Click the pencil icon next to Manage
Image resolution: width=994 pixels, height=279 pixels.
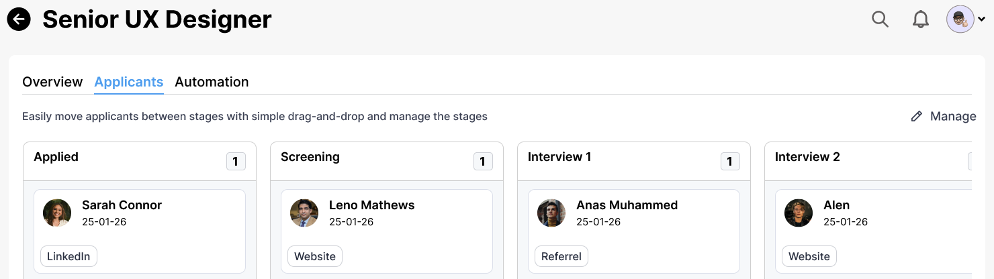(x=916, y=117)
